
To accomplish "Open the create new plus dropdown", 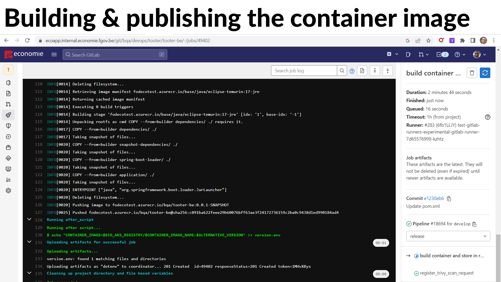I will click(x=392, y=54).
